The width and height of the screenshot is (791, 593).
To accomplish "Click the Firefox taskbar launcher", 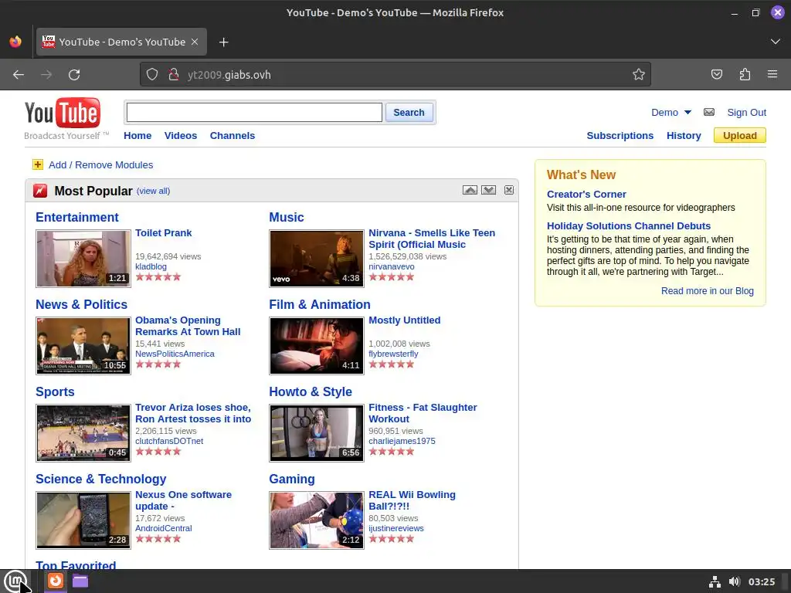I will [x=56, y=581].
